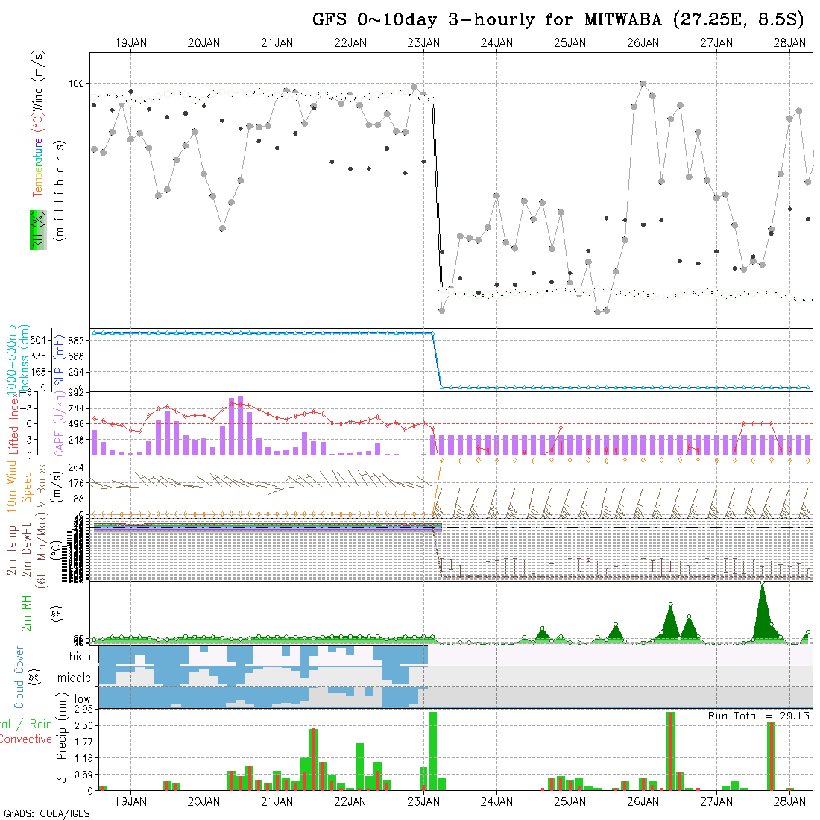This screenshot has height=820, width=820.
Task: Click the red Lifted Index axis label
Action: pyautogui.click(x=13, y=423)
